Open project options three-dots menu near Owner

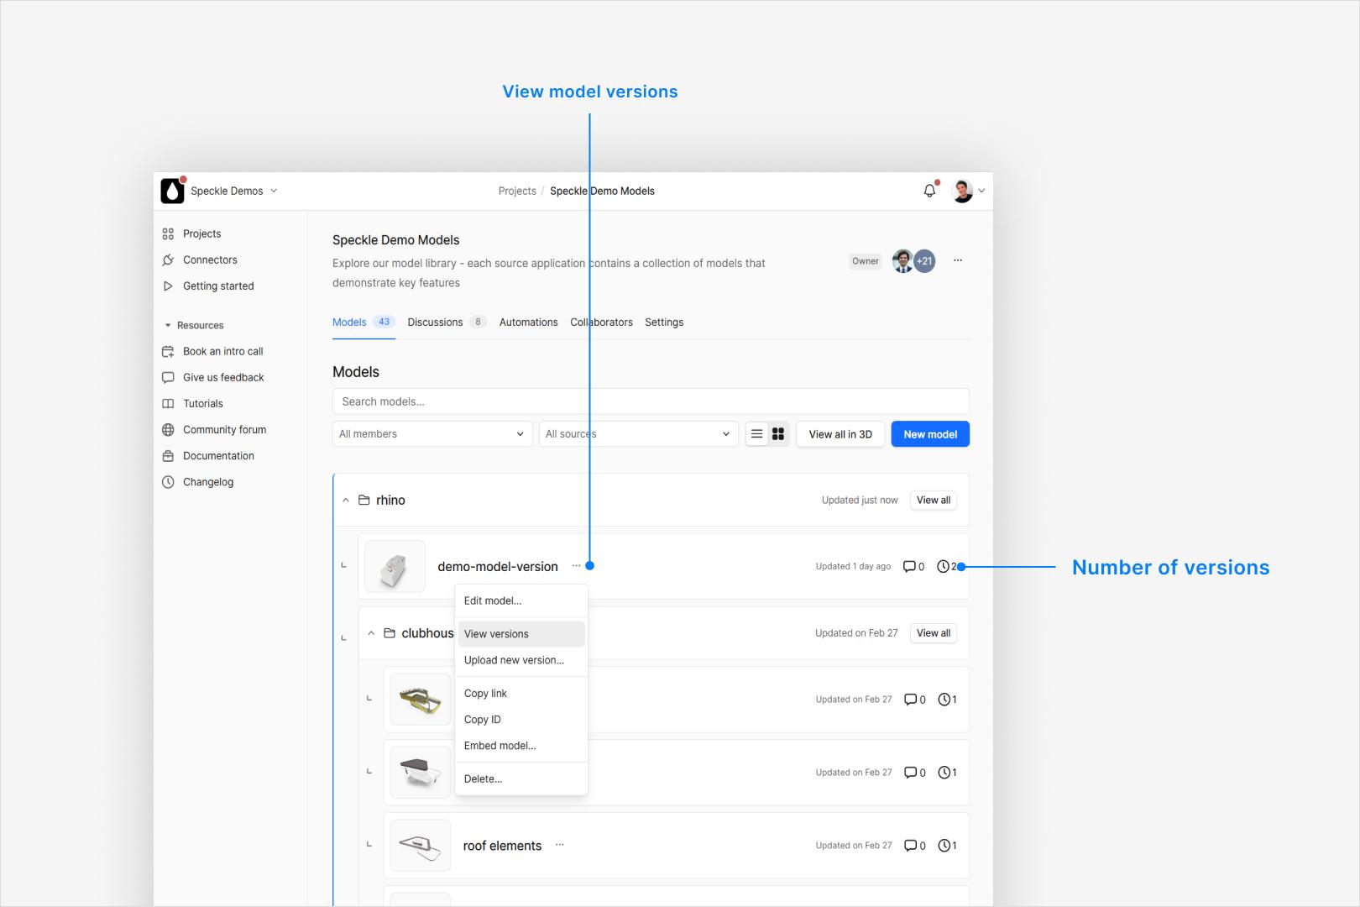click(958, 260)
